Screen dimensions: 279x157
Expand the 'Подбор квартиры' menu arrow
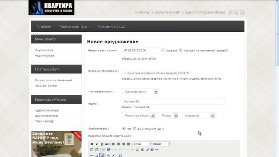tap(90, 27)
